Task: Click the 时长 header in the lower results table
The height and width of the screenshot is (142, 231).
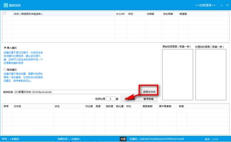Action: tap(133, 106)
